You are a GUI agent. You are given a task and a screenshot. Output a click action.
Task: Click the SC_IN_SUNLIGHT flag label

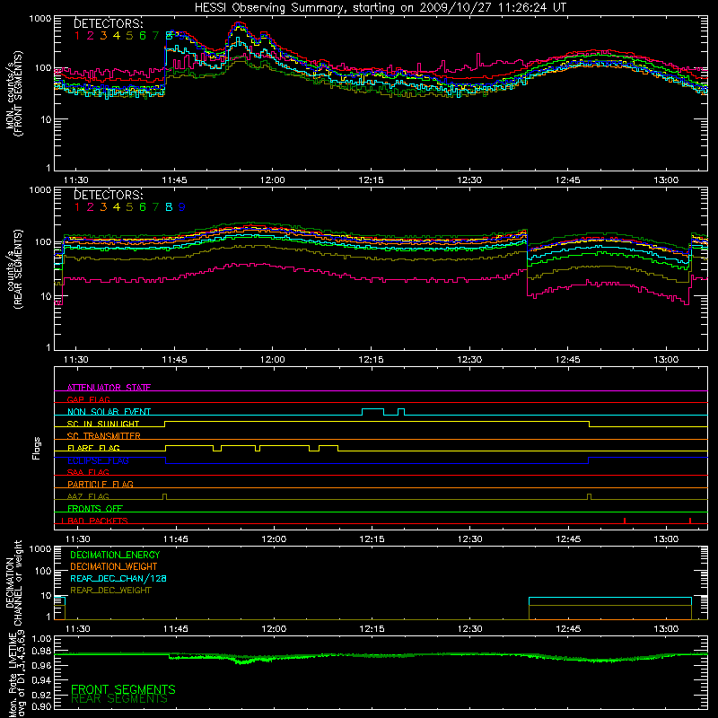coord(103,424)
